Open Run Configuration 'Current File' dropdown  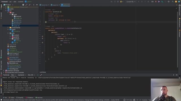pos(131,2)
